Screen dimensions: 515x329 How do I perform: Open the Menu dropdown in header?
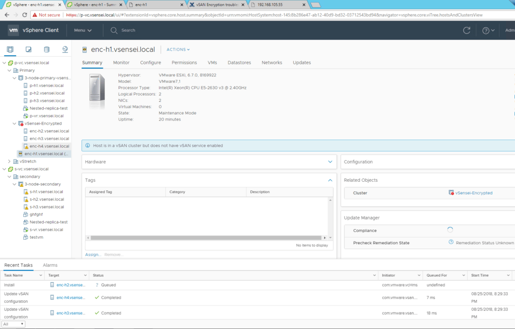click(82, 30)
